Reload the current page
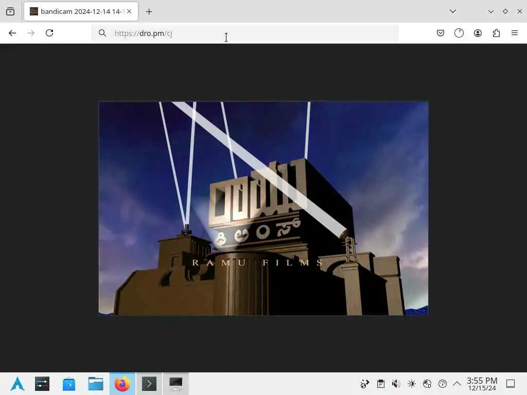The width and height of the screenshot is (527, 395). tap(49, 33)
